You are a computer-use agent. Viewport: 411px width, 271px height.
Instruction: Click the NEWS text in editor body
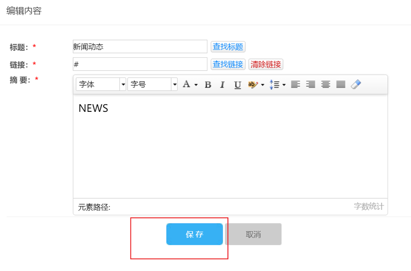[x=93, y=108]
